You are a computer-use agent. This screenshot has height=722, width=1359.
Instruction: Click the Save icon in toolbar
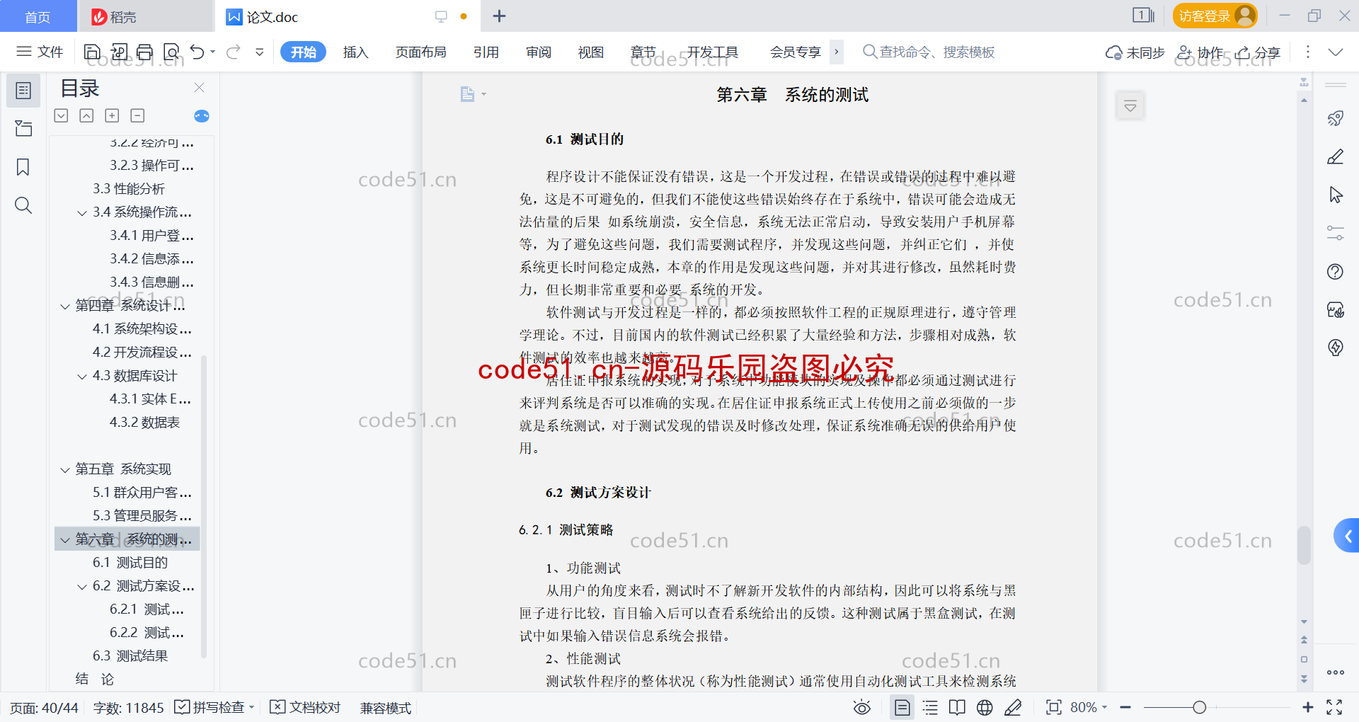click(x=92, y=52)
